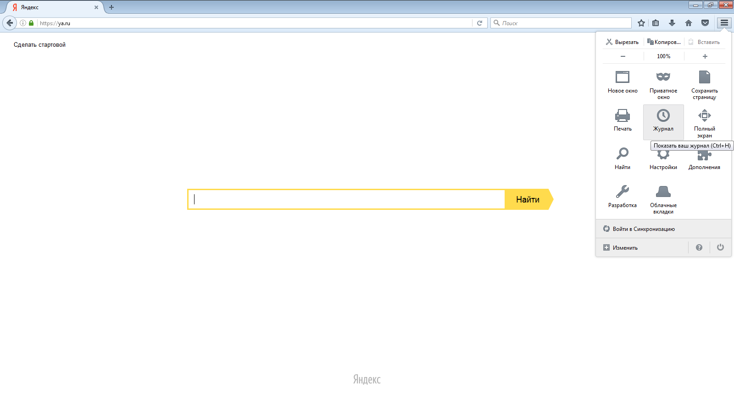Click the Сделать стартовой link

[x=39, y=45]
